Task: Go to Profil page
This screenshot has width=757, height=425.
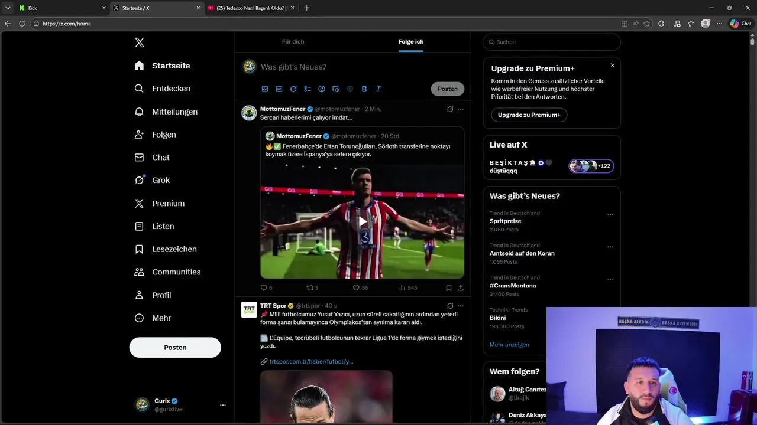Action: coord(153,295)
